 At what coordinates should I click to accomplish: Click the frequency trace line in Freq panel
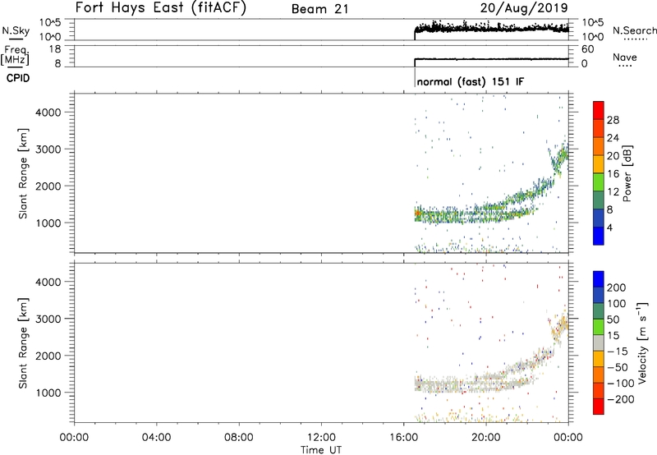tap(491, 59)
